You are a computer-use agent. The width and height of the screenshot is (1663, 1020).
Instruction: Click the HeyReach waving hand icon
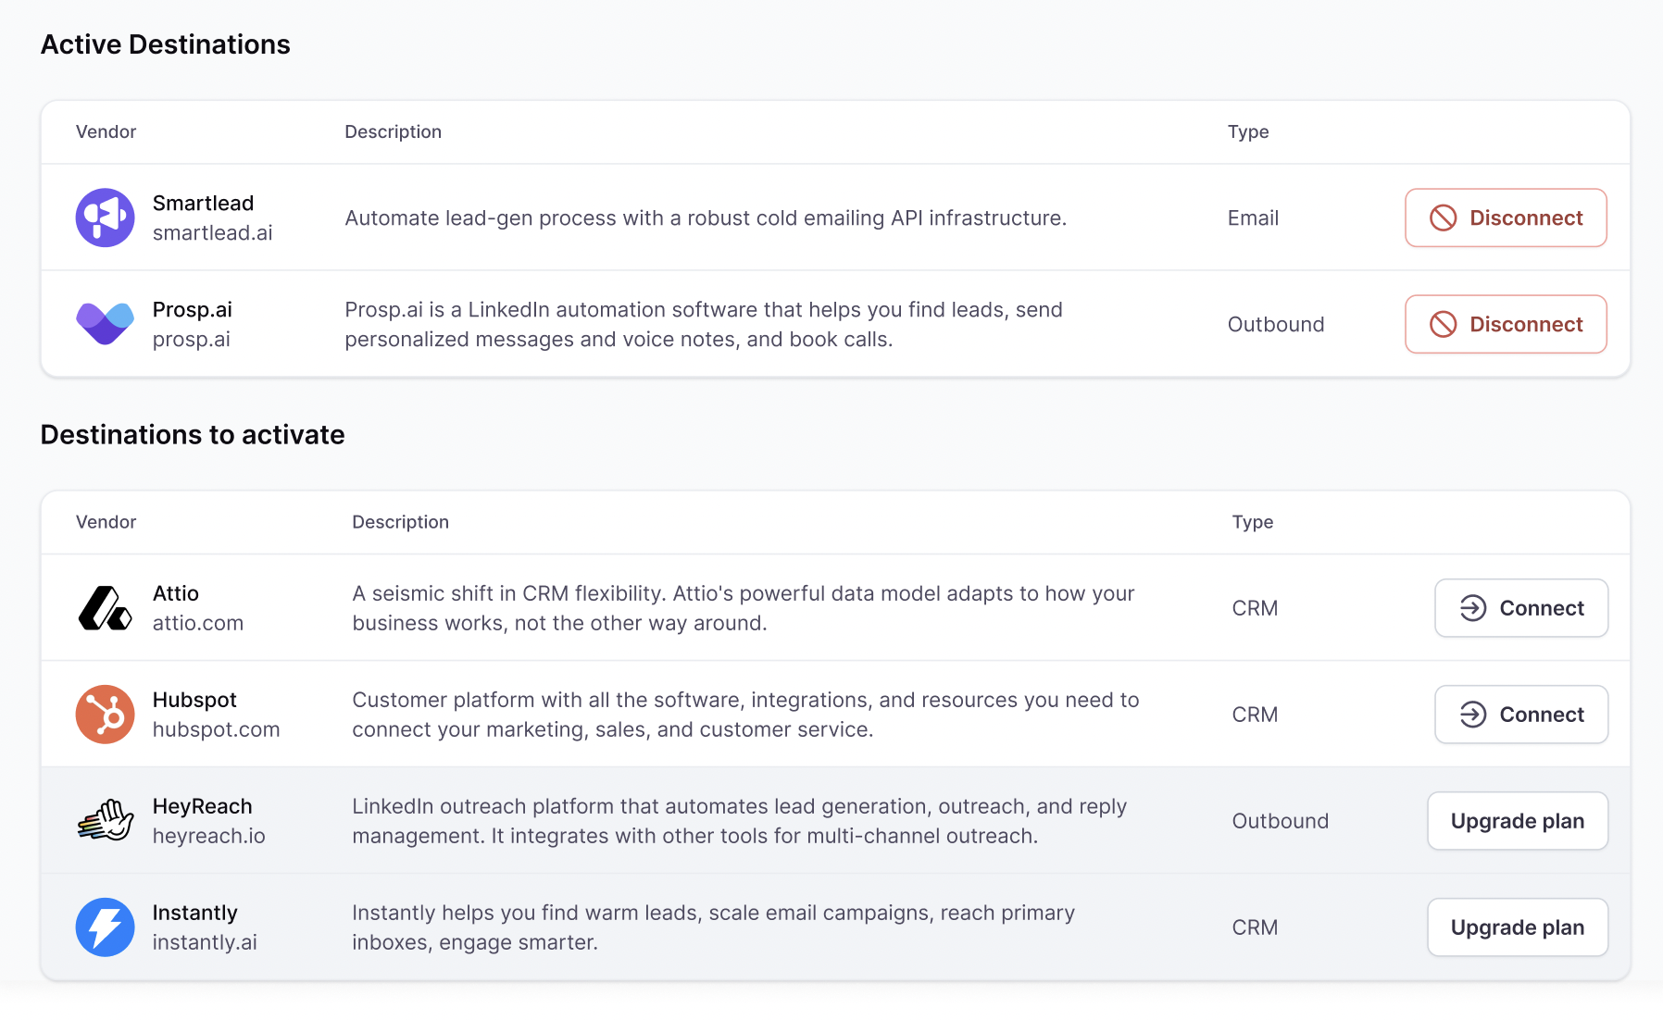coord(105,821)
